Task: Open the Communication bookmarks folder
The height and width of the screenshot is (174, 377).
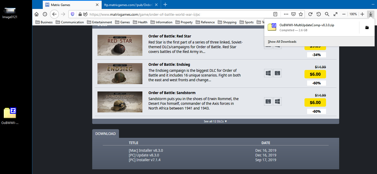Action: [70, 22]
